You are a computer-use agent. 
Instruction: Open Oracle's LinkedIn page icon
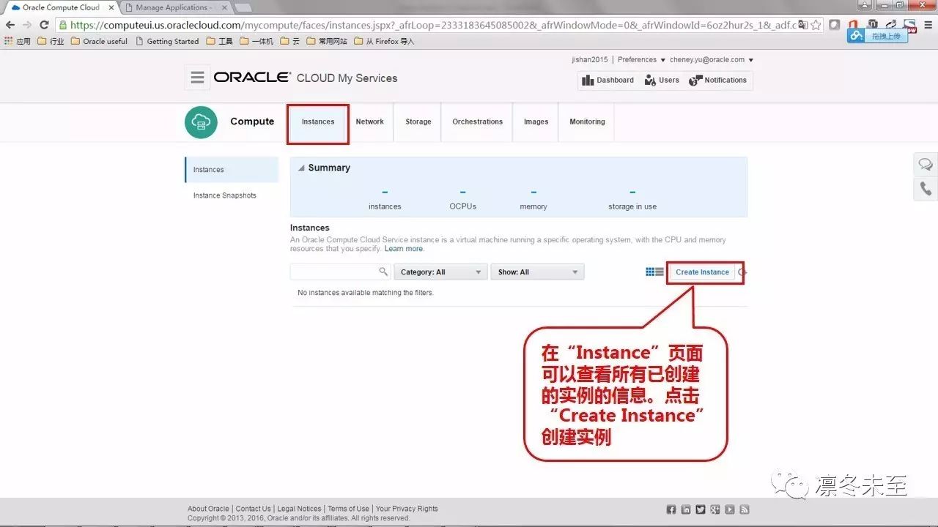[x=686, y=509]
